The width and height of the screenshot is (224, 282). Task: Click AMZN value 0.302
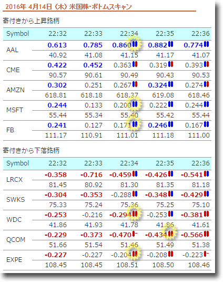[x=57, y=85]
